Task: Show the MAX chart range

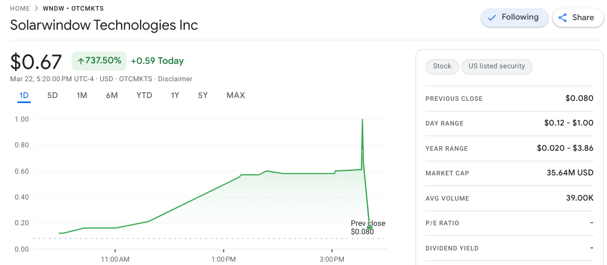Action: tap(236, 95)
